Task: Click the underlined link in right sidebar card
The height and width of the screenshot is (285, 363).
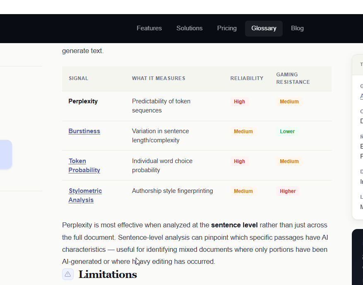Action: tap(361, 96)
